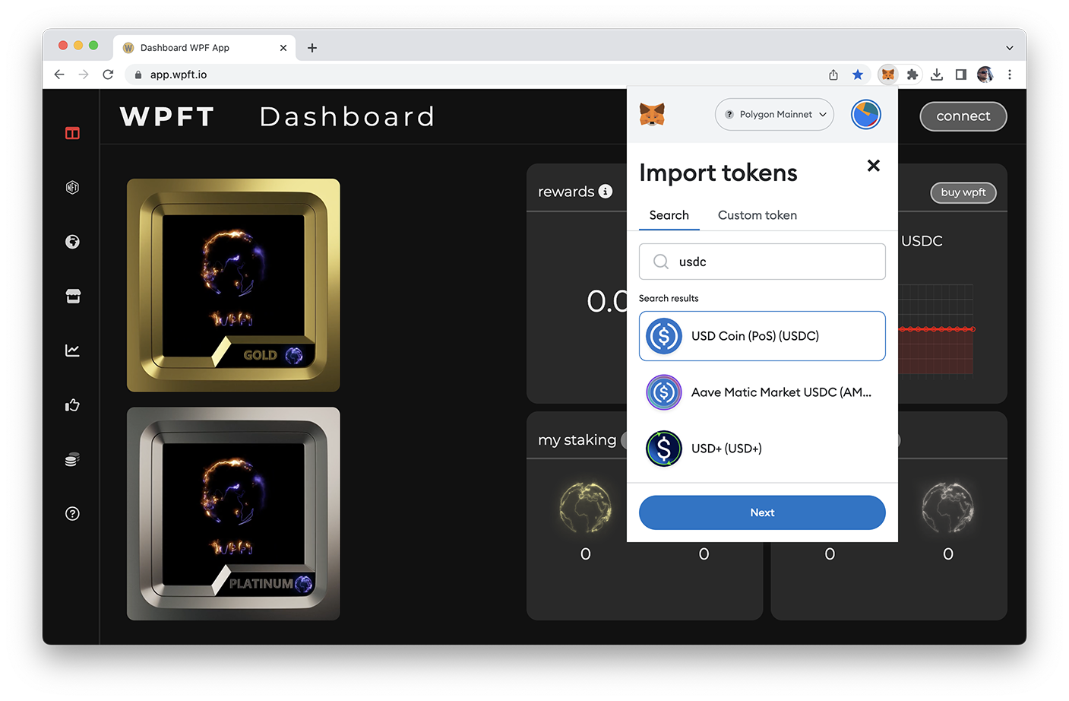Open the Polygon Mainnet network dropdown

(774, 114)
